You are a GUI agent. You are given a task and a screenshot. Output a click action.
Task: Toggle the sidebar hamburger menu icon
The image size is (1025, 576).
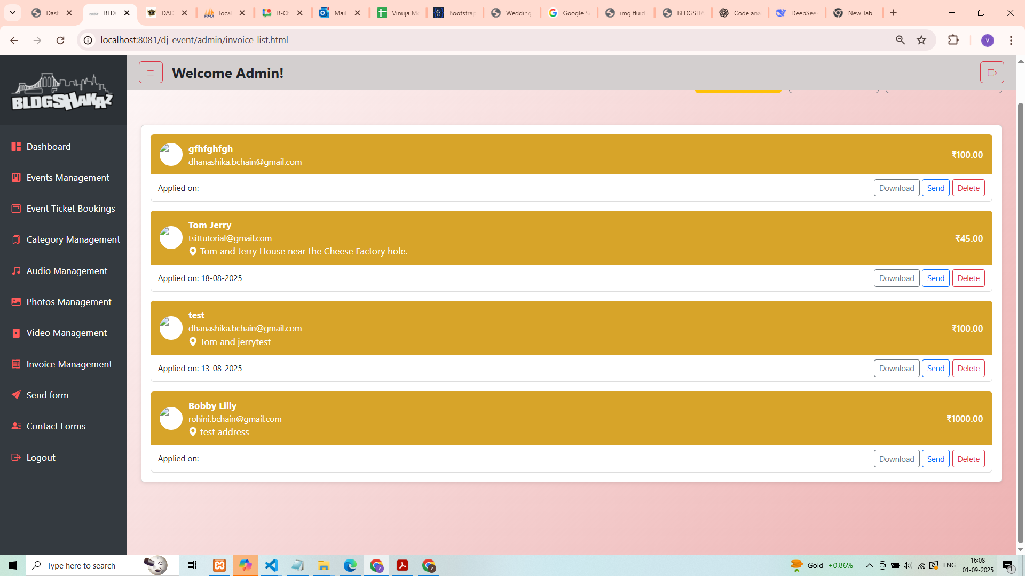click(151, 73)
